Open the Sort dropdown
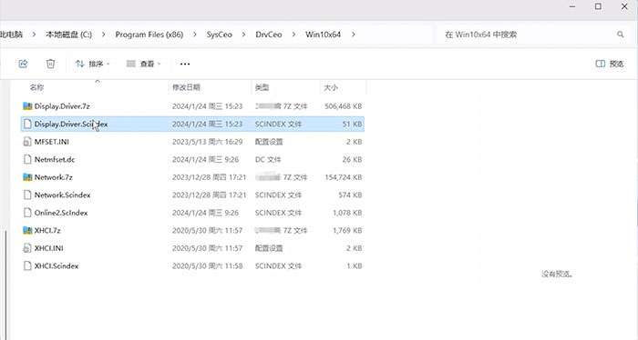 point(93,64)
